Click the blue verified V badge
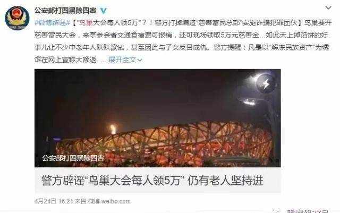Image resolution: width=340 pixels, height=213 pixels. [104, 11]
